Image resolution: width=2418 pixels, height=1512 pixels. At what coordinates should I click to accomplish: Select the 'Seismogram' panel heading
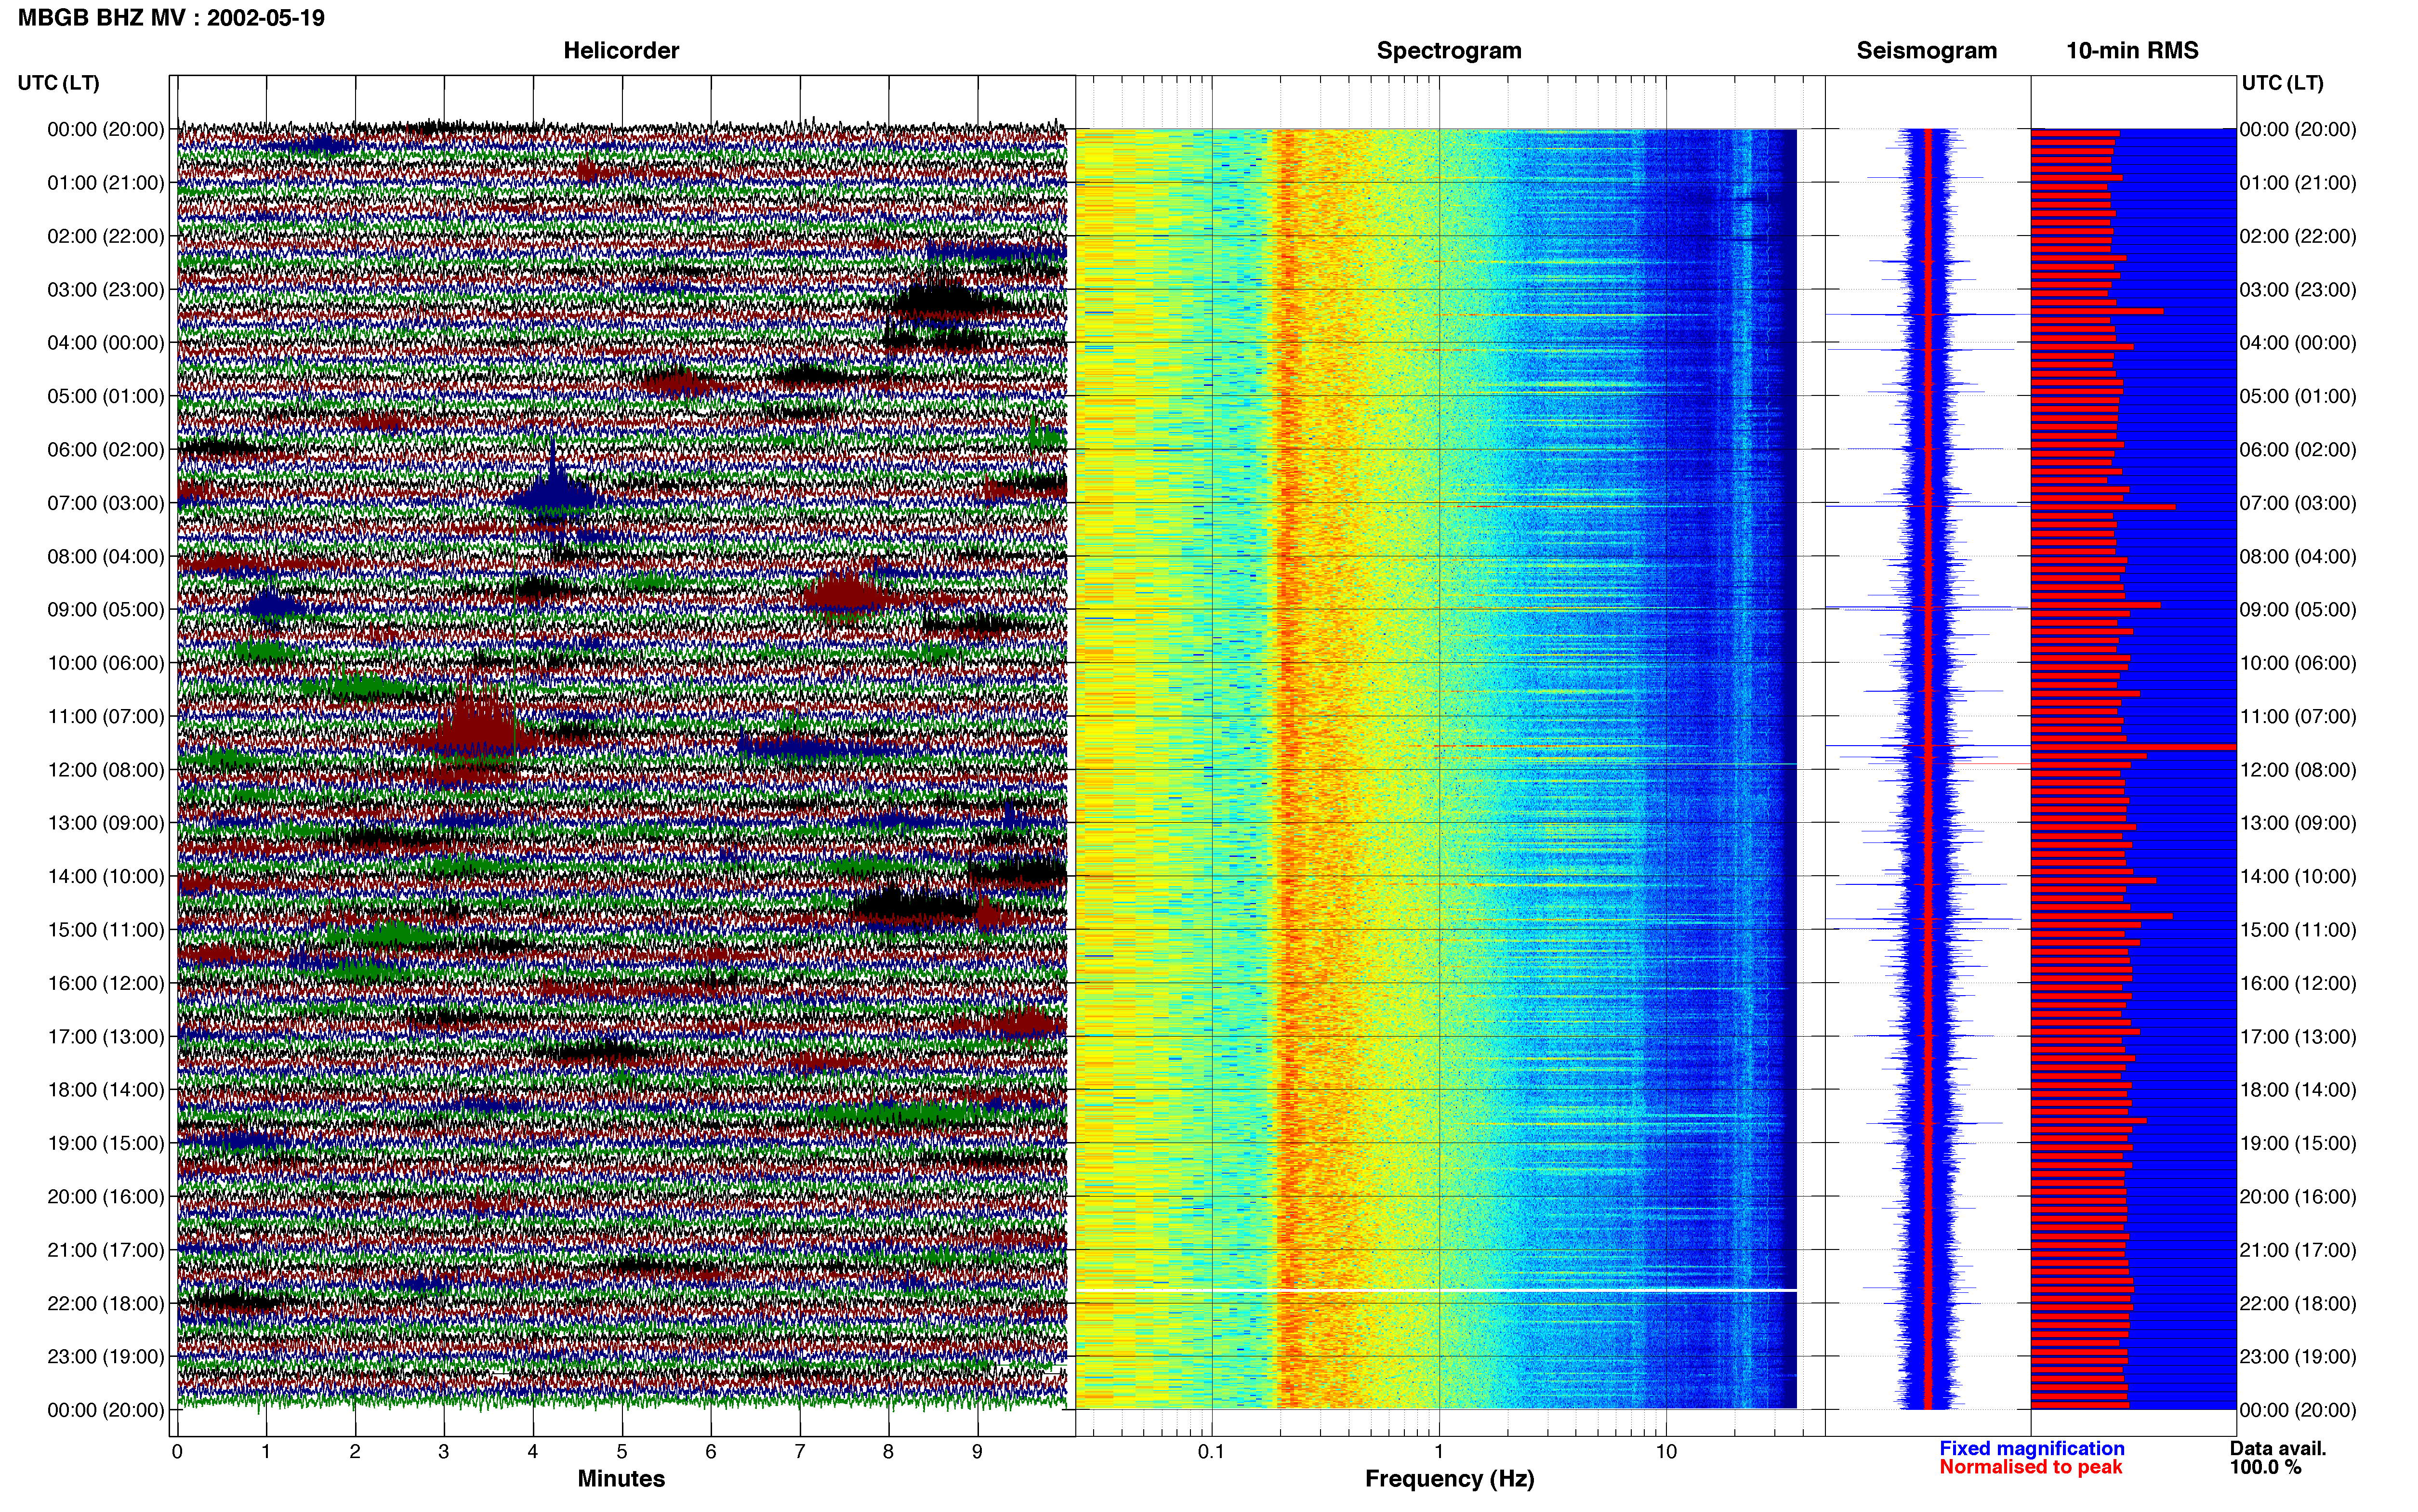[x=1926, y=50]
